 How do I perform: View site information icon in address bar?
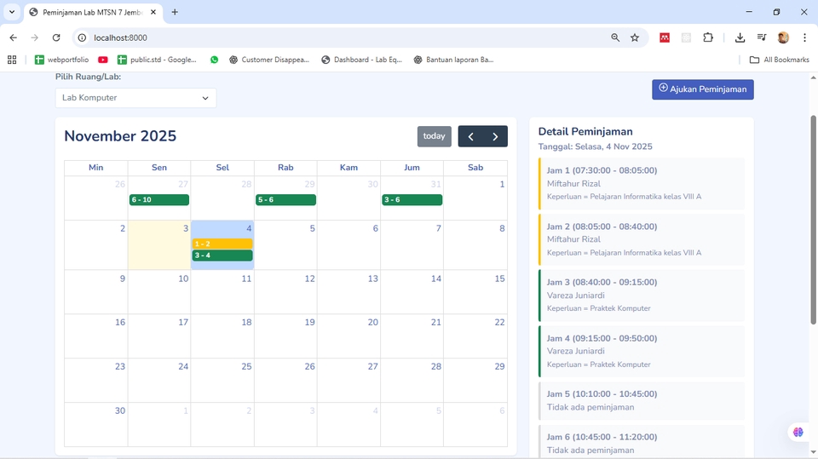click(82, 37)
